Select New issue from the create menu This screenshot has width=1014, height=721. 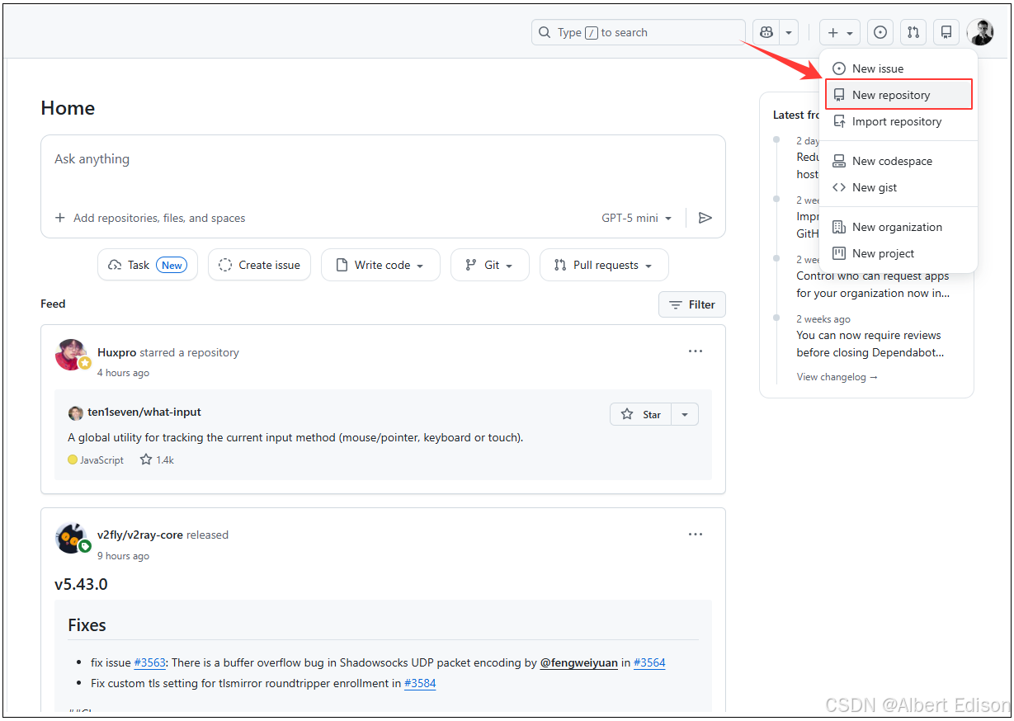pos(898,68)
